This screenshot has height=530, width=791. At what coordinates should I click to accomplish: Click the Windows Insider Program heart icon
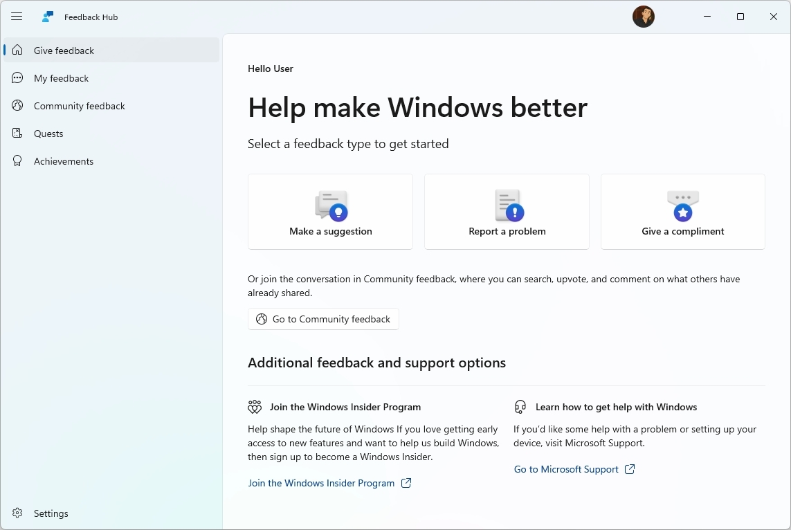tap(255, 407)
